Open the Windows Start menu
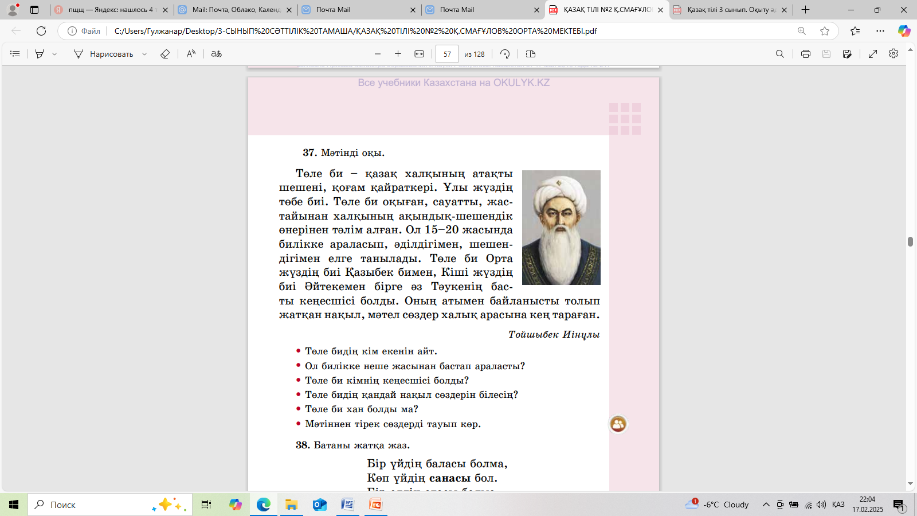This screenshot has height=516, width=917. pos(14,505)
